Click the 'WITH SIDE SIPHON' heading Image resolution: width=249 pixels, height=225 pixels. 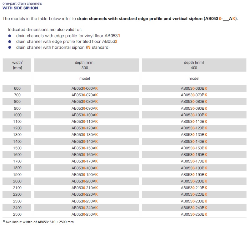[x=20, y=8]
